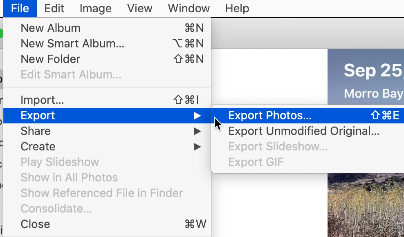Click the Create menu item label
404x237 pixels.
38,147
